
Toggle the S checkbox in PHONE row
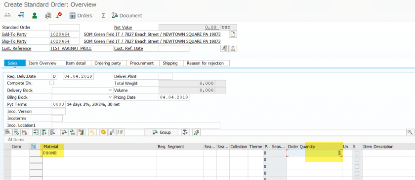[x=357, y=153]
